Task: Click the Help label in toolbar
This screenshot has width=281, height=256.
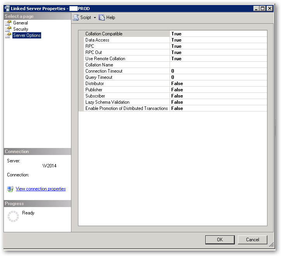Action: pos(111,17)
